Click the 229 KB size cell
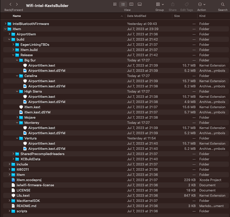The height and width of the screenshot is (217, 230). click(x=190, y=180)
